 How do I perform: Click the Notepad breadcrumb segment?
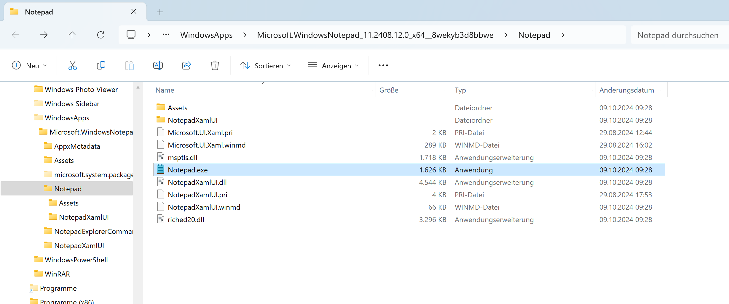coord(534,35)
